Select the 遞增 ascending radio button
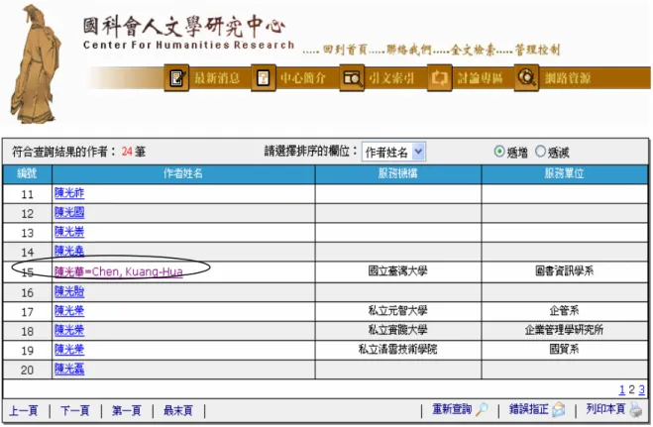This screenshot has height=427, width=653. tap(498, 152)
